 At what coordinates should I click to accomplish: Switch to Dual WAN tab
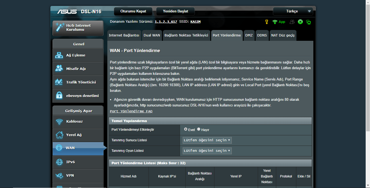[x=152, y=35]
